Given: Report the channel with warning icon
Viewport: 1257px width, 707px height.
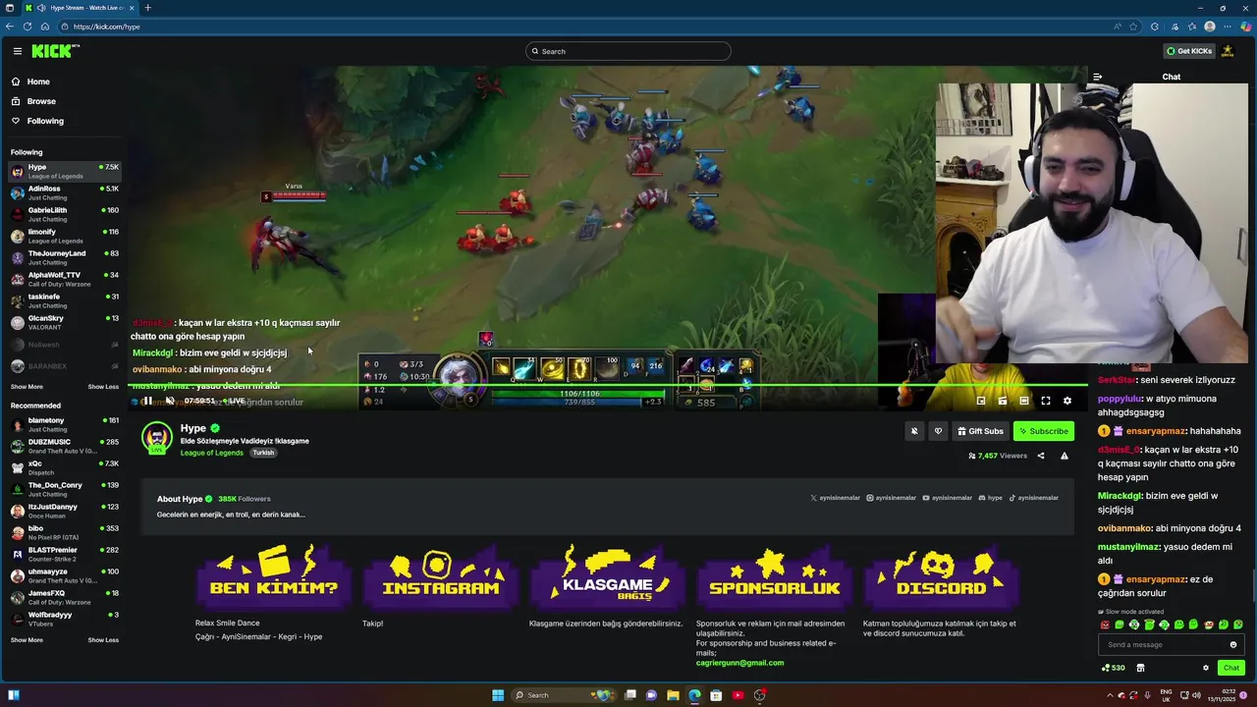Looking at the screenshot, I should click(1064, 456).
